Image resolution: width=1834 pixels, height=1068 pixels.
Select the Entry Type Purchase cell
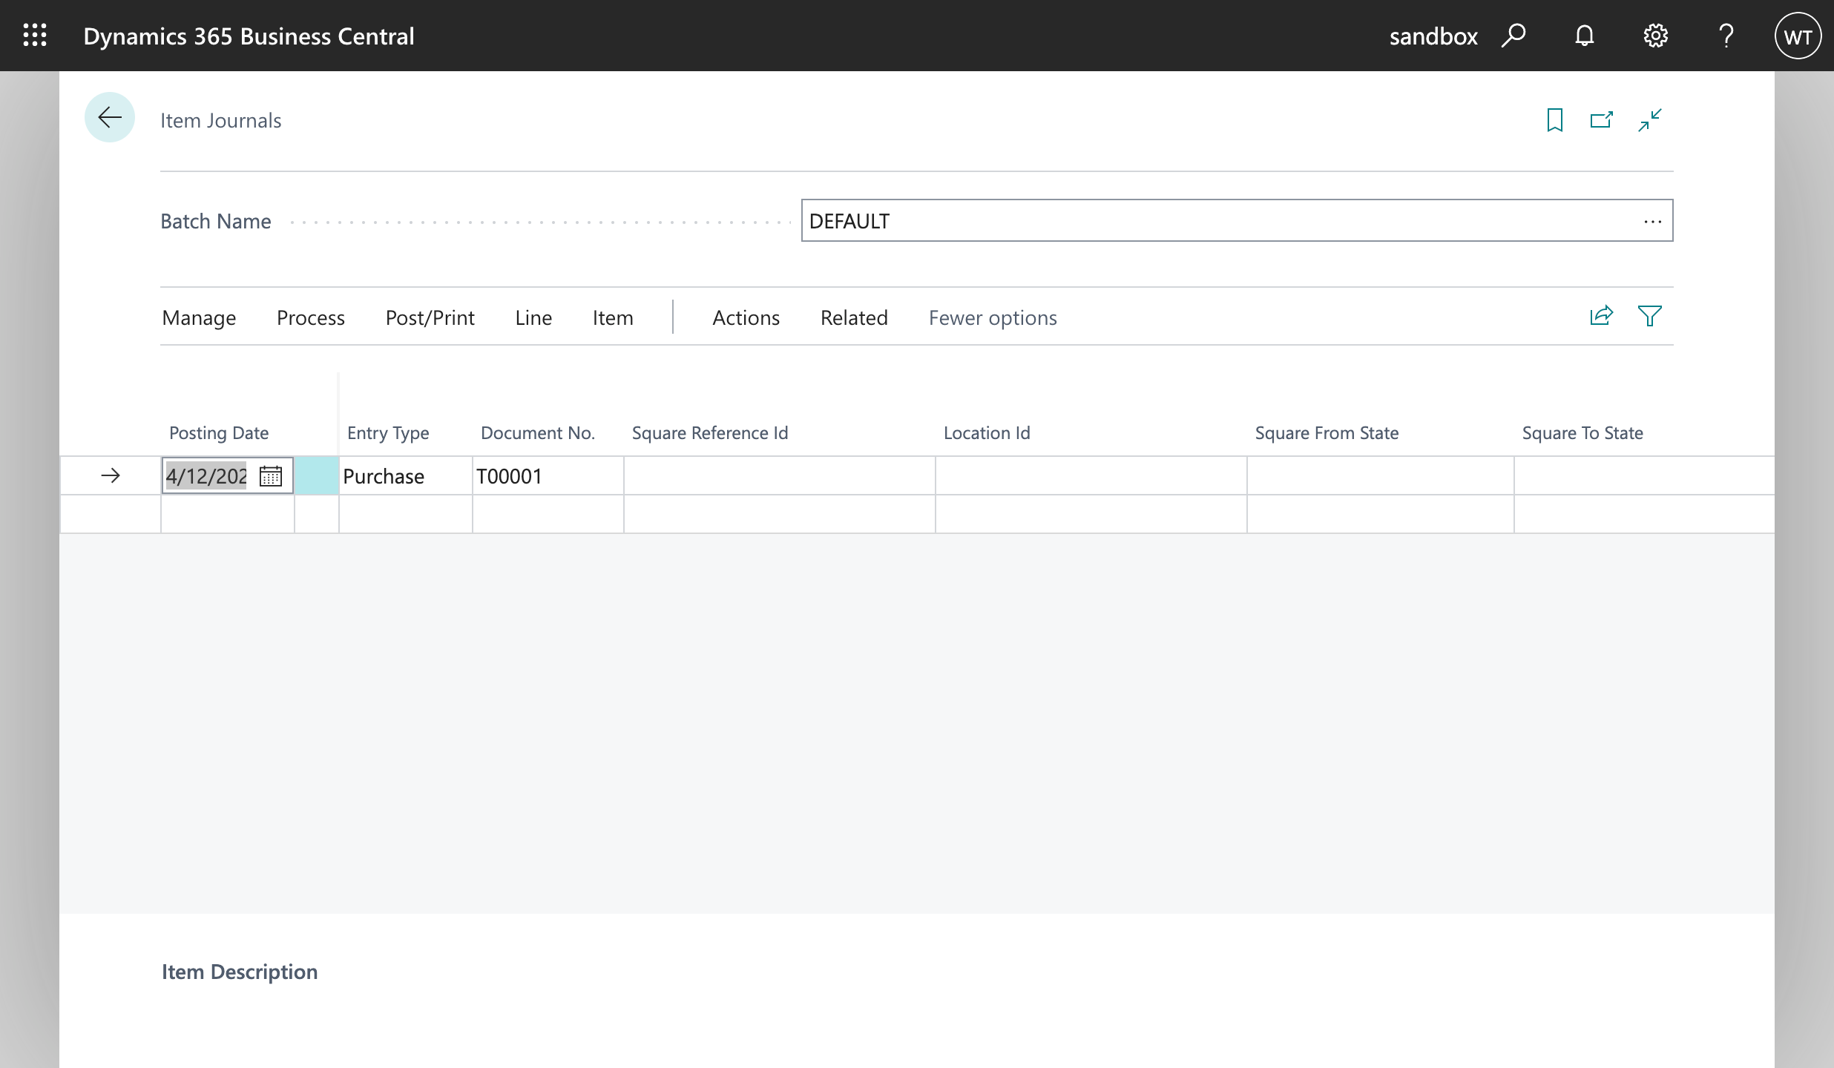tap(405, 476)
